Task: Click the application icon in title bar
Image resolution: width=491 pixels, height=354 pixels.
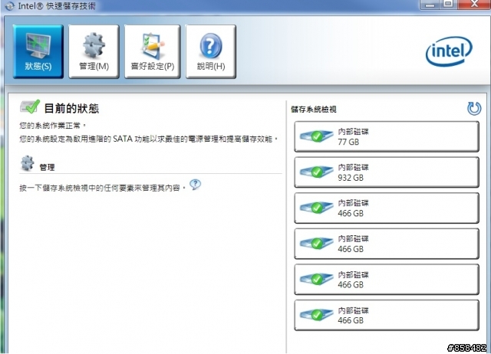Action: (x=9, y=5)
